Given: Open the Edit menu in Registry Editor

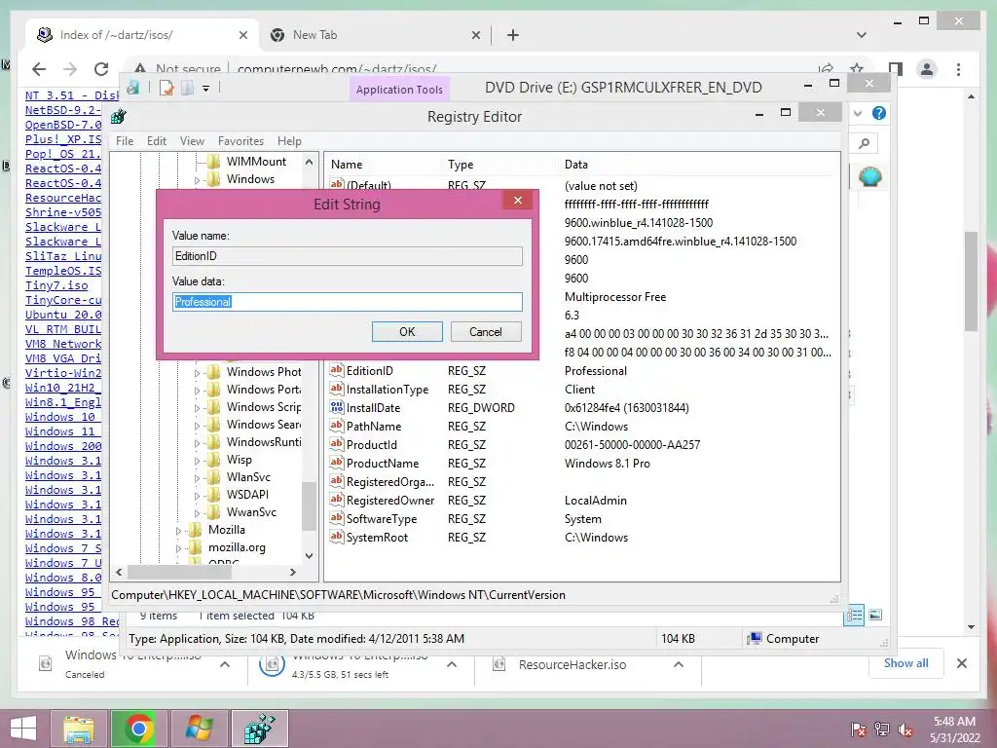Looking at the screenshot, I should click(157, 141).
